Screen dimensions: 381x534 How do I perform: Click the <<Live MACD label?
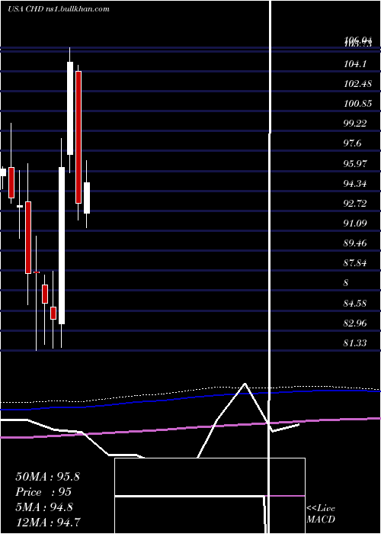(x=321, y=514)
